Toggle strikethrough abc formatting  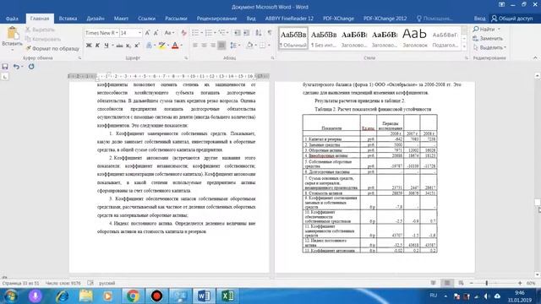(x=120, y=45)
